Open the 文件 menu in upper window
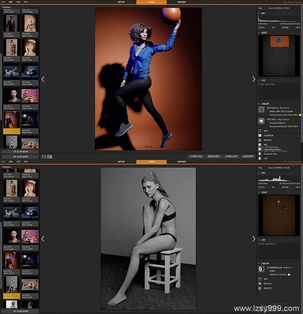The height and width of the screenshot is (314, 303). tap(3, 2)
